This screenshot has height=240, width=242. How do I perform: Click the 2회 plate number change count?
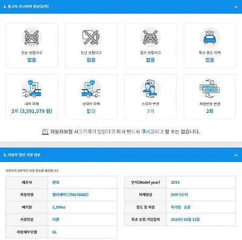click(210, 111)
